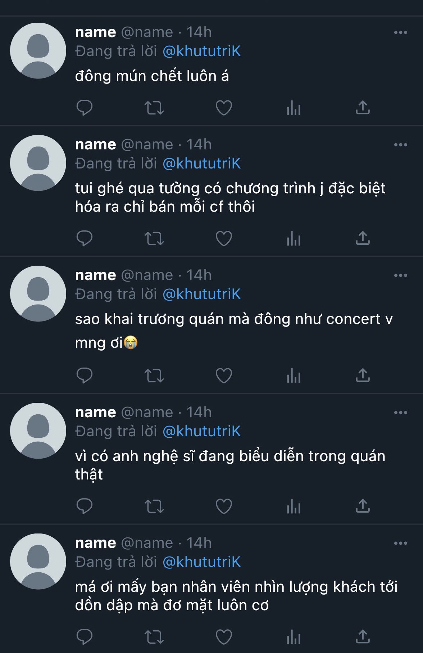Image resolution: width=423 pixels, height=653 pixels.
Task: View analytics for the "tui ghé qua" tweet
Action: tap(294, 238)
